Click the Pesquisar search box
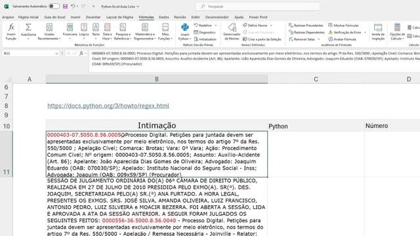The height and width of the screenshot is (236, 420). [258, 7]
